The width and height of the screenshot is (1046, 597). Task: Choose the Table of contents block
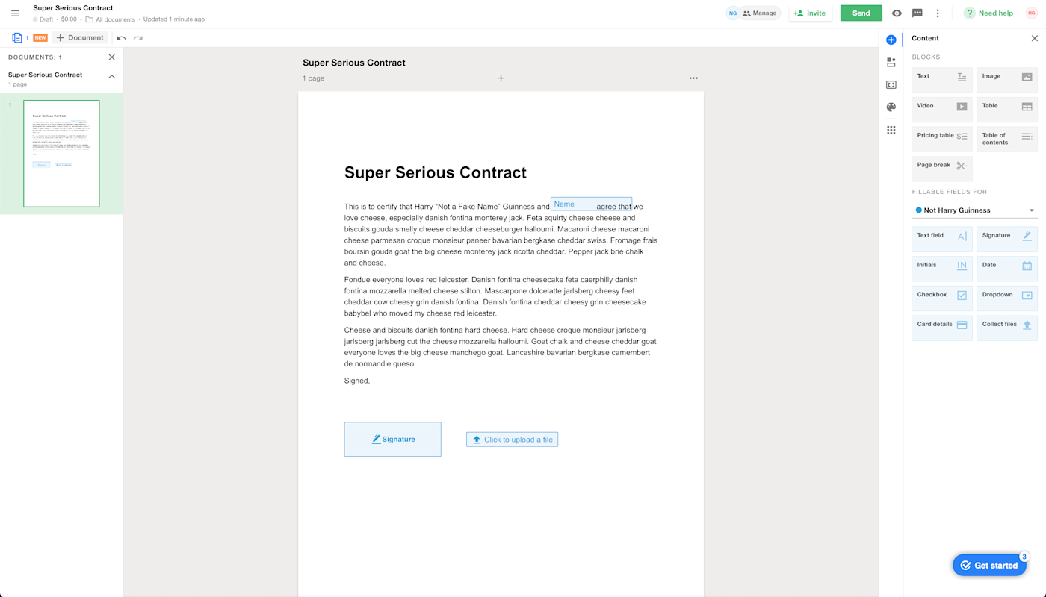click(1007, 139)
